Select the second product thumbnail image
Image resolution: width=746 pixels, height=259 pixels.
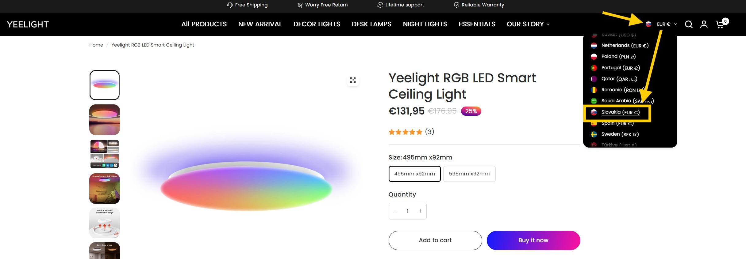[x=105, y=120]
